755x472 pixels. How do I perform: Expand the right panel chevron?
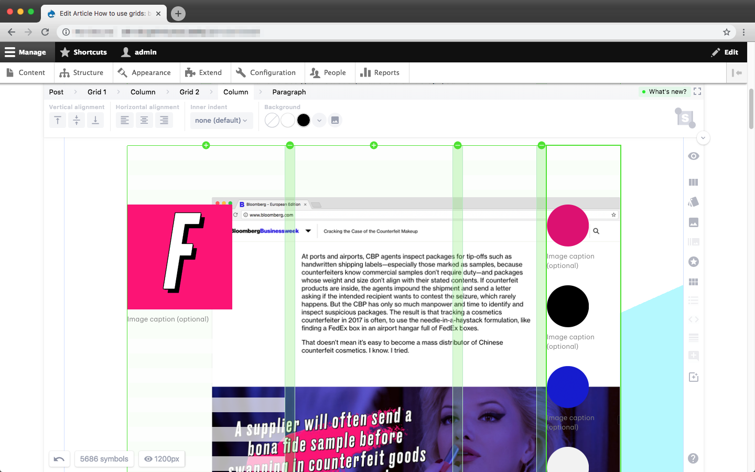(703, 138)
